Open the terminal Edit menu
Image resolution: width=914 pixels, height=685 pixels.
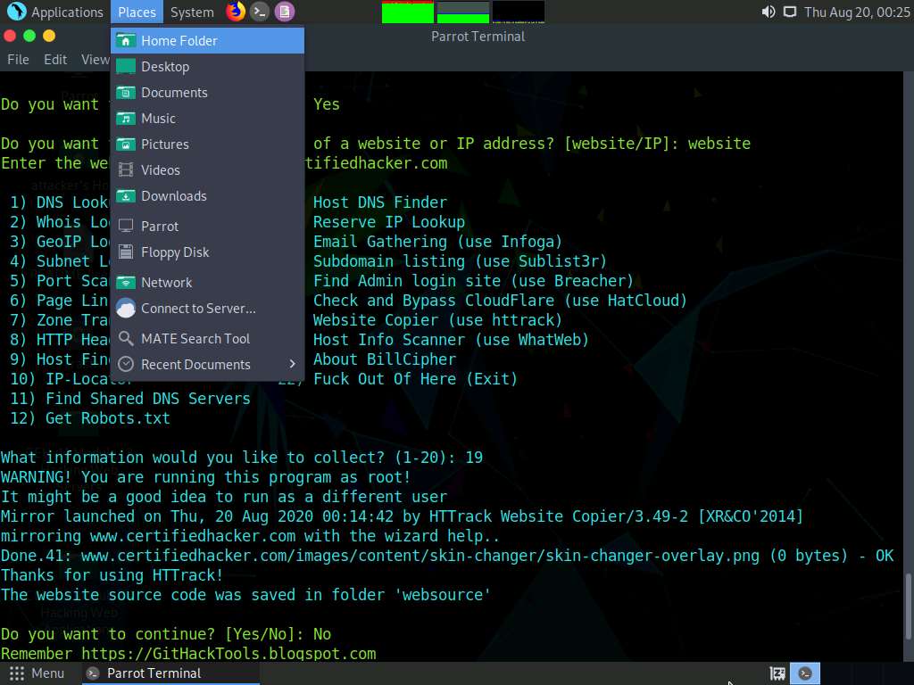55,60
